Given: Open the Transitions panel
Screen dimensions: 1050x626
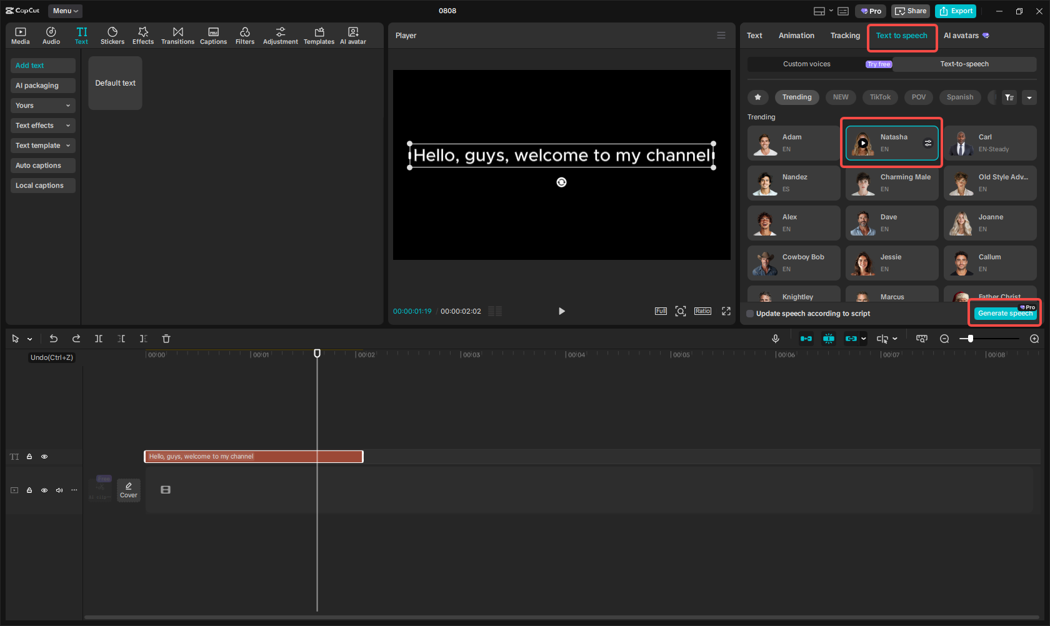Looking at the screenshot, I should click(x=177, y=36).
